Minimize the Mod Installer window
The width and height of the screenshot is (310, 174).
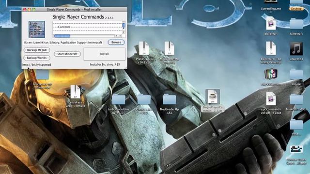point(29,10)
